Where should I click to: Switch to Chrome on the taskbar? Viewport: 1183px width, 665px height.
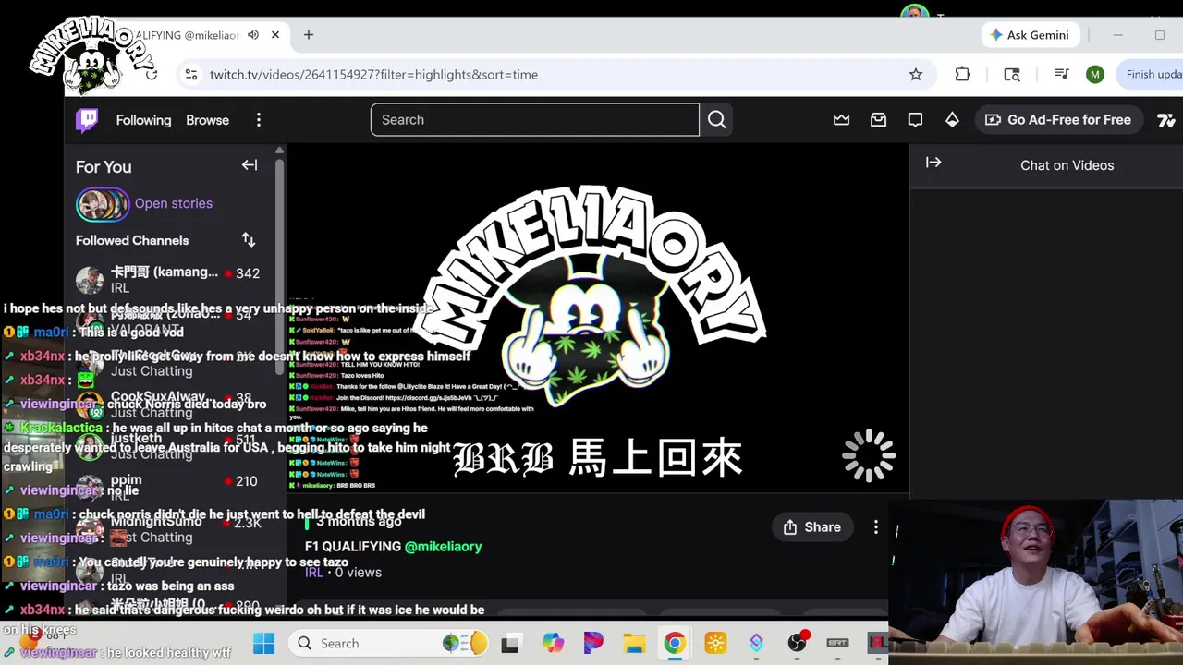(675, 644)
